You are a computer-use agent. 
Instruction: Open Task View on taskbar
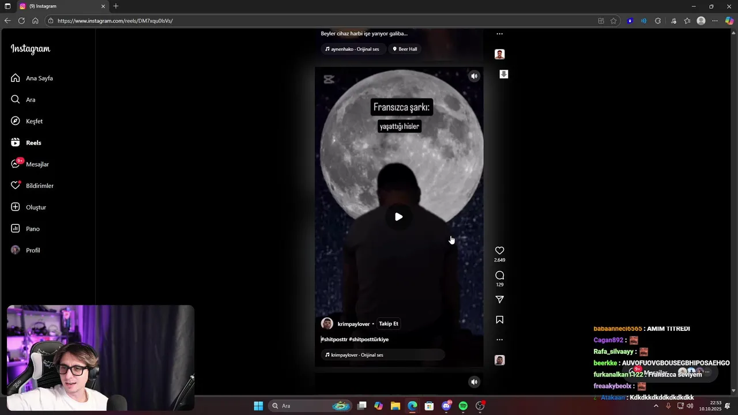tap(362, 406)
